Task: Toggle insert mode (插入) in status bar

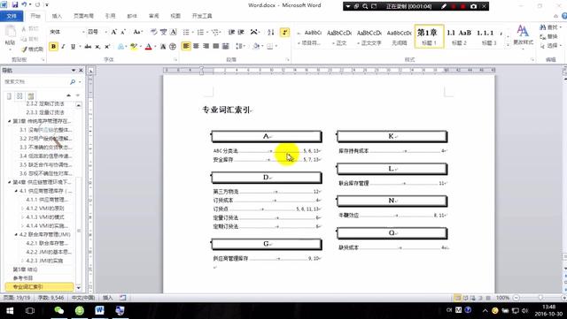Action: (108, 298)
